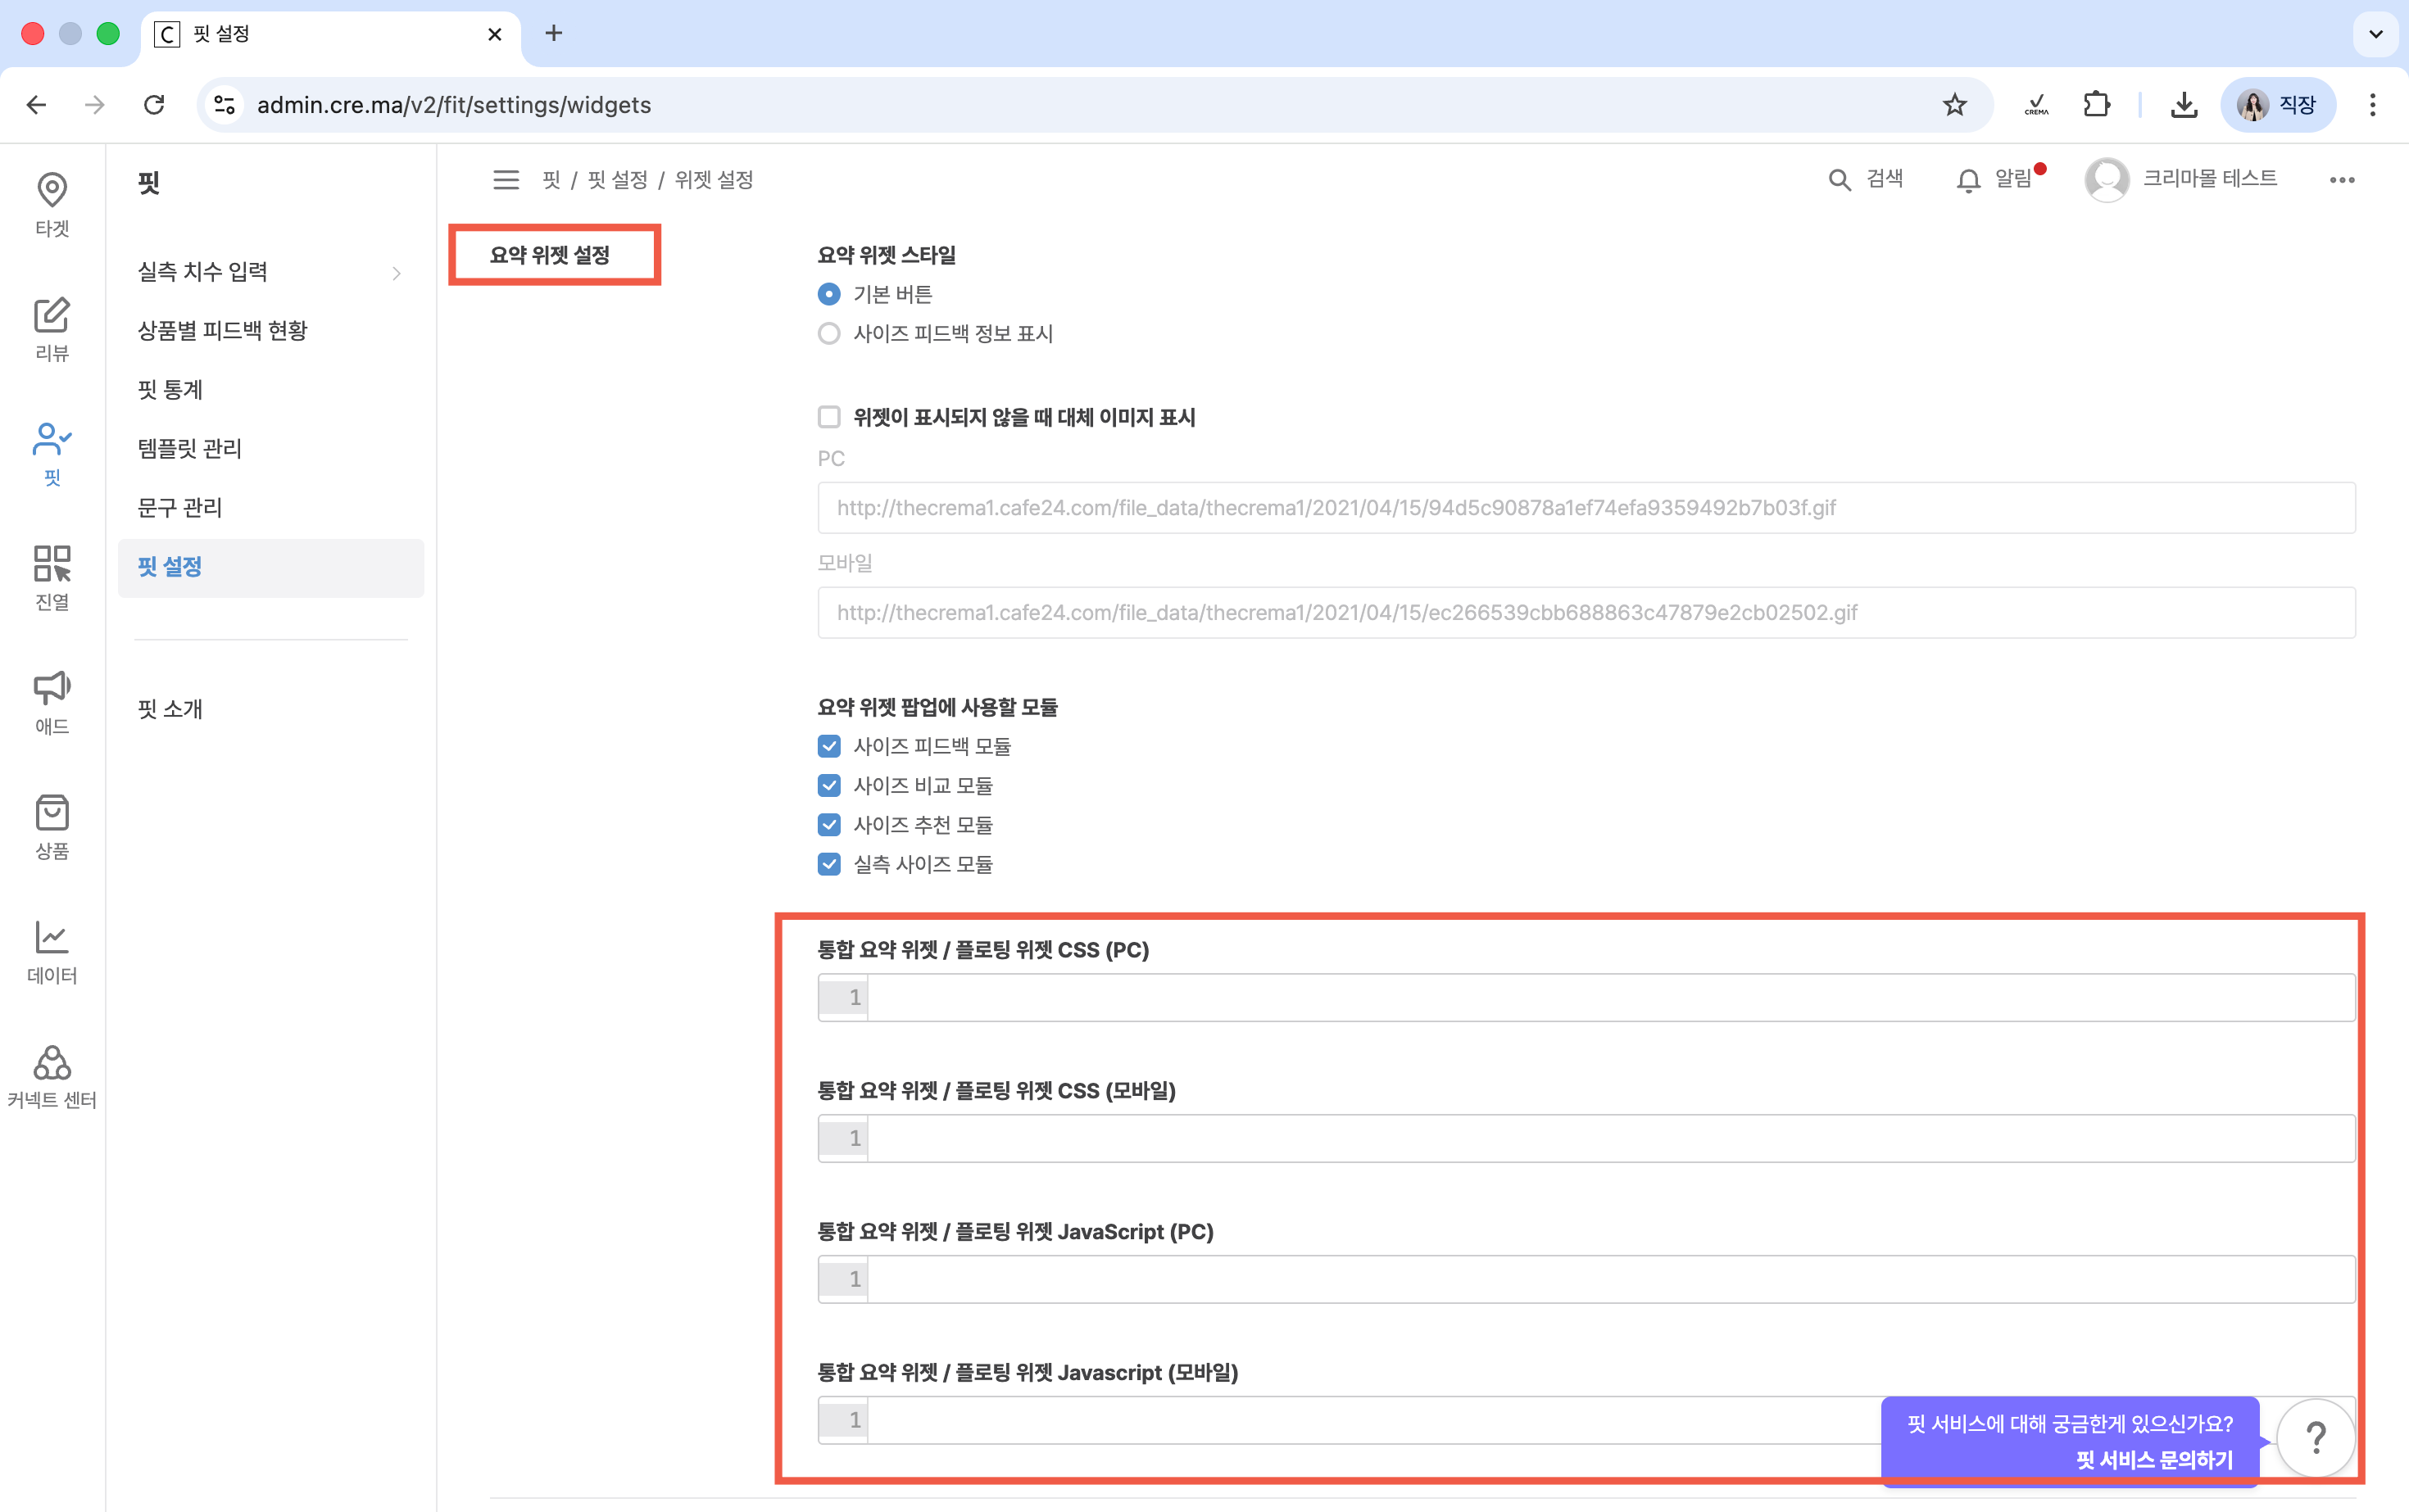Uncheck the 실측 사이즈 모듈 checkbox
This screenshot has width=2409, height=1512.
pos(829,864)
